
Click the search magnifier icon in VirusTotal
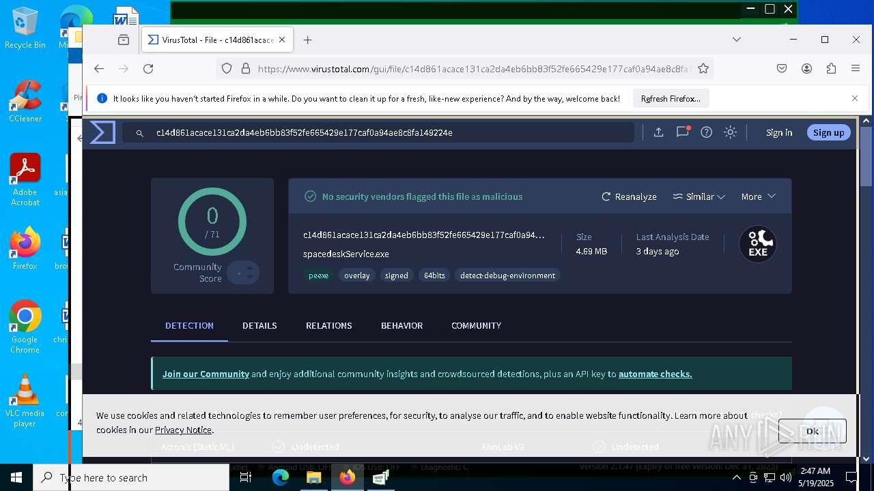(140, 133)
